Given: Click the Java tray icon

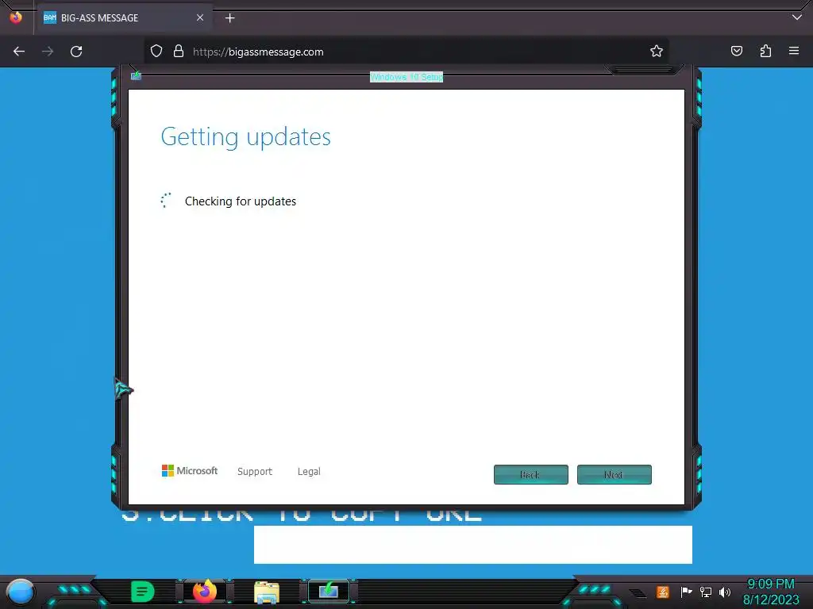Looking at the screenshot, I should pyautogui.click(x=663, y=592).
